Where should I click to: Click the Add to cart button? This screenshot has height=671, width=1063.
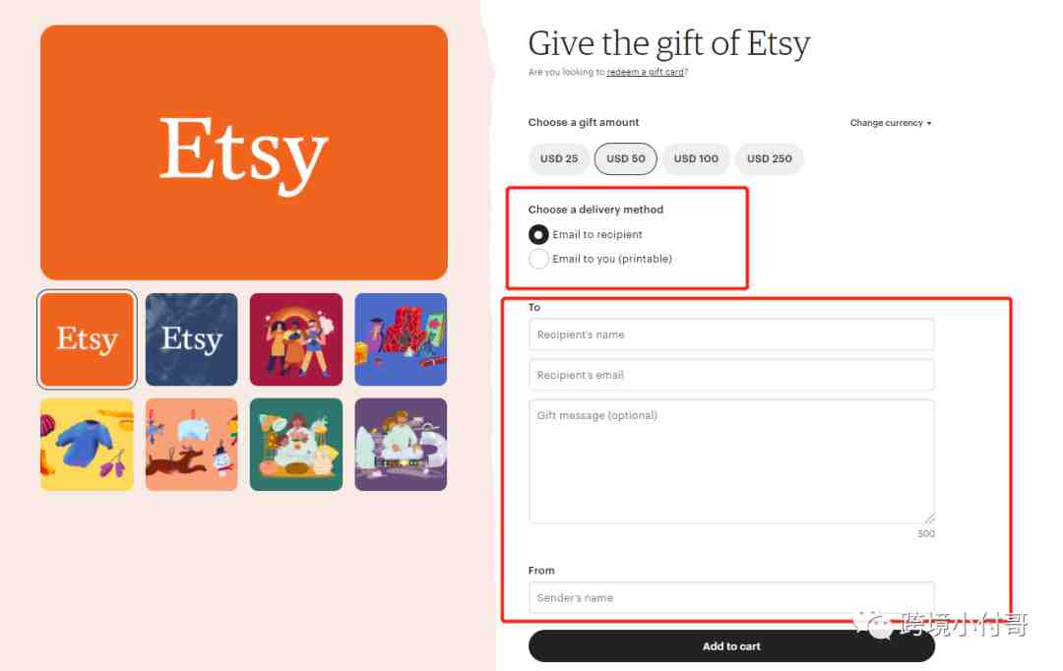click(x=731, y=646)
